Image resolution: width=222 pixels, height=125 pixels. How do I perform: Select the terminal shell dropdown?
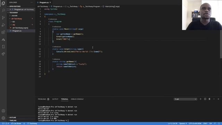(185, 99)
